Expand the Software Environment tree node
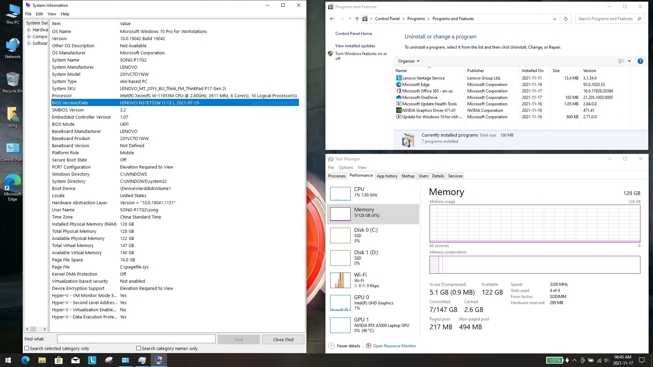Image resolution: width=653 pixels, height=367 pixels. [x=29, y=43]
